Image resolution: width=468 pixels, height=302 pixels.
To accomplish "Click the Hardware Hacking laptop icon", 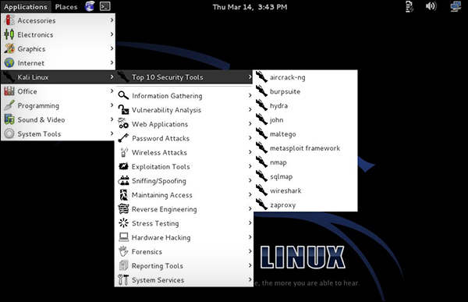I will pos(123,237).
